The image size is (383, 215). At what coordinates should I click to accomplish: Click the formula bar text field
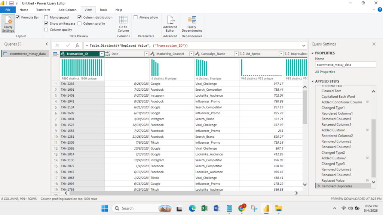pos(193,46)
